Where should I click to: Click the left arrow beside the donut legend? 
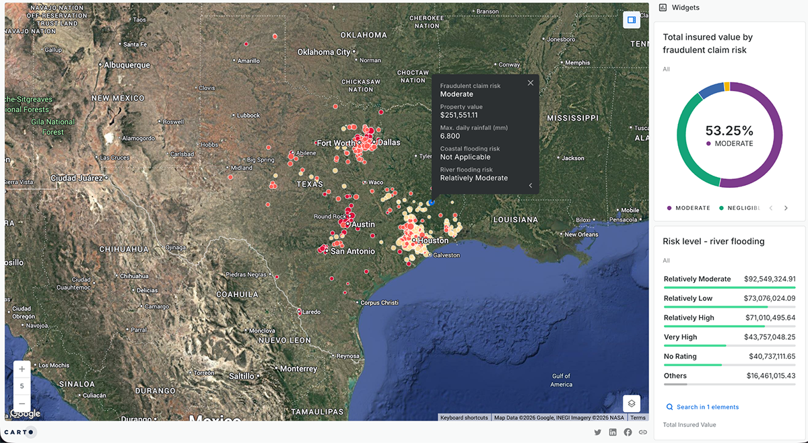[771, 208]
